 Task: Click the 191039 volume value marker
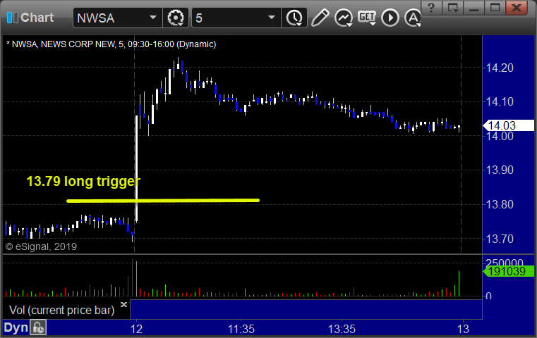click(508, 271)
